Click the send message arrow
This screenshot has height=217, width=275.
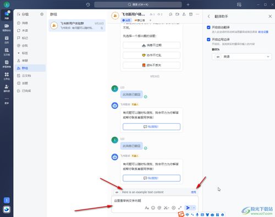click(x=188, y=208)
